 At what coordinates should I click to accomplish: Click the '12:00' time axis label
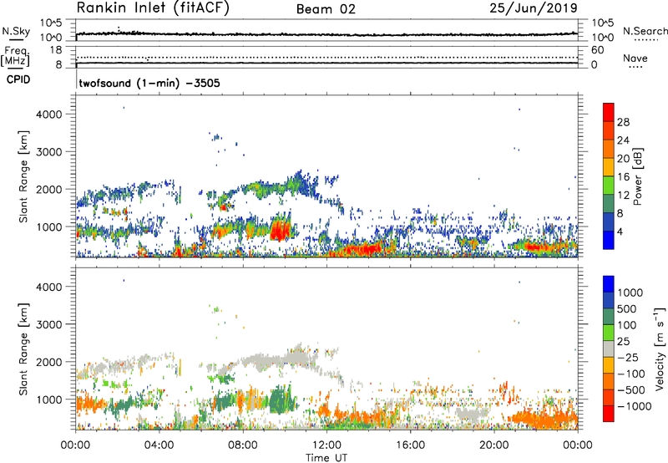(326, 445)
